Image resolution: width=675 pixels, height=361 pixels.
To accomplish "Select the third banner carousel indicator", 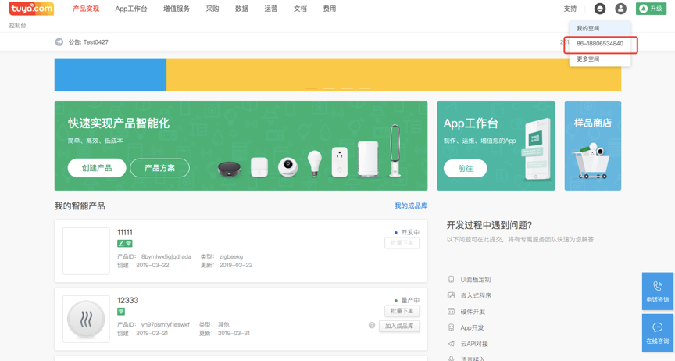I will 347,88.
